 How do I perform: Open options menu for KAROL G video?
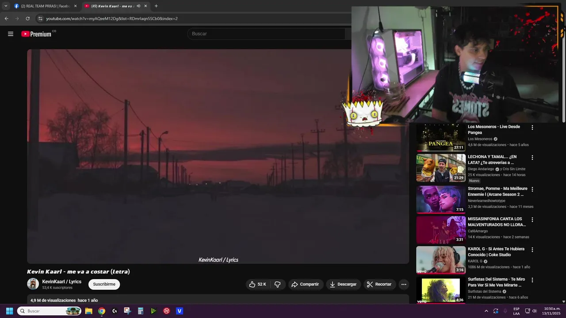pos(532,250)
